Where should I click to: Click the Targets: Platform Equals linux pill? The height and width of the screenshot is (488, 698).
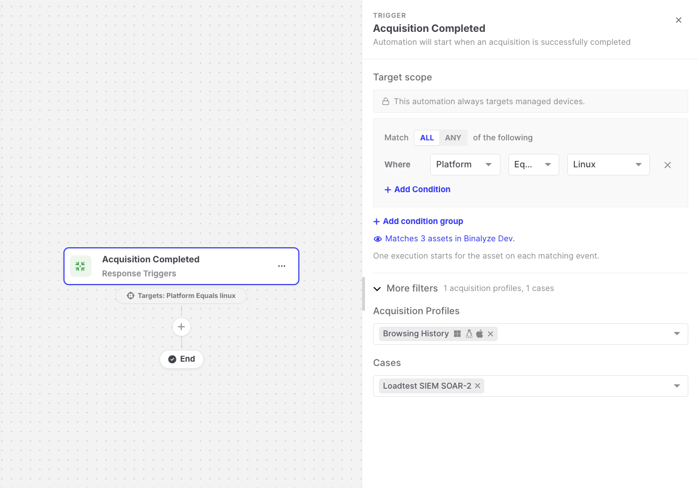181,296
